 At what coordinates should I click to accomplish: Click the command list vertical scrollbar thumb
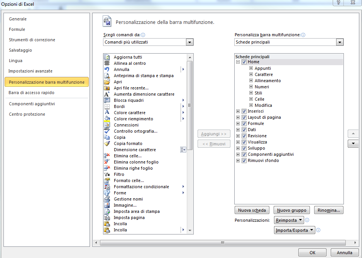pyautogui.click(x=190, y=105)
